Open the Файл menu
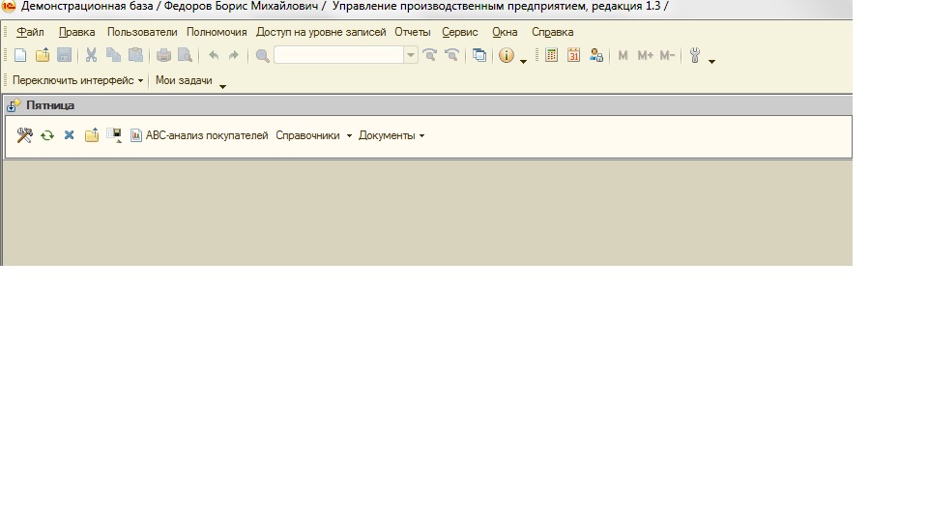Screen dimensions: 928x522 pyautogui.click(x=30, y=32)
